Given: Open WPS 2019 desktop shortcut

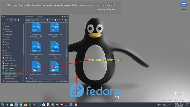Looking at the screenshot, I should click(x=184, y=6).
